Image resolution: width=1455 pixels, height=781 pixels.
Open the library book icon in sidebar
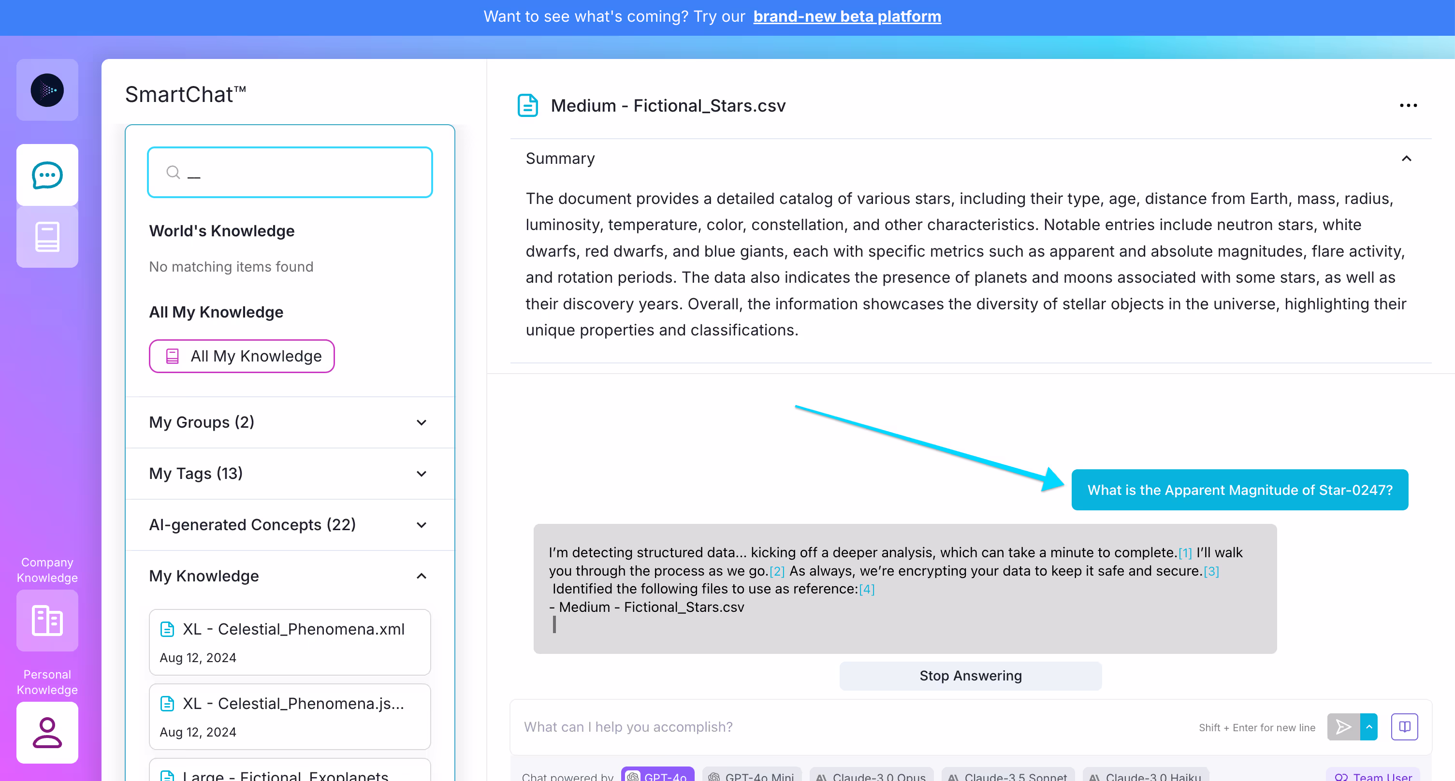[47, 237]
